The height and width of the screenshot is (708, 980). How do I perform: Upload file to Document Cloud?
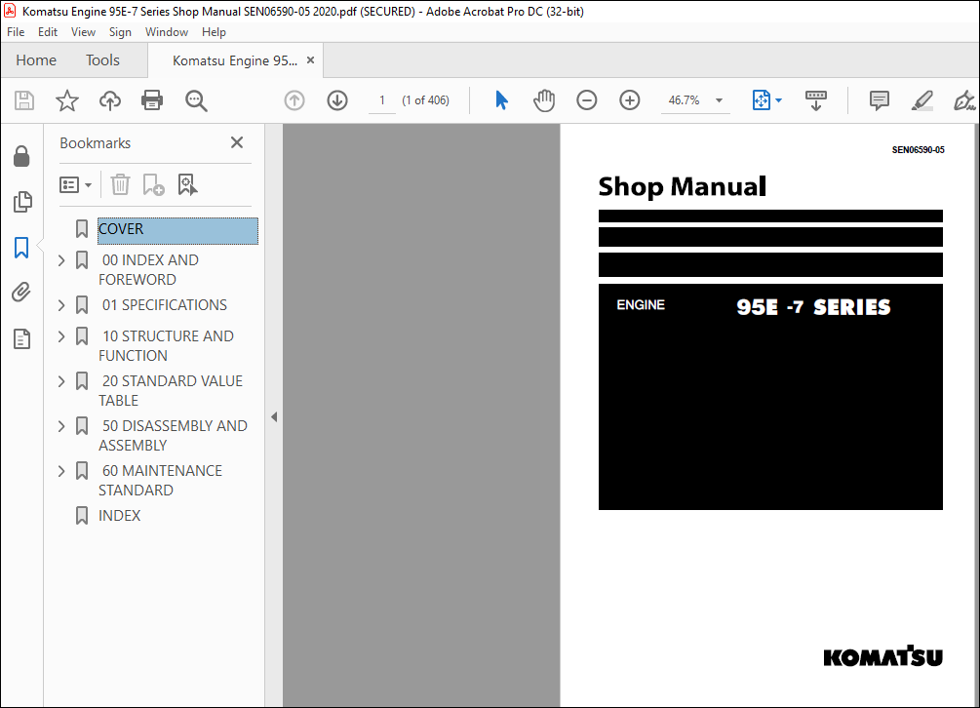(x=110, y=100)
